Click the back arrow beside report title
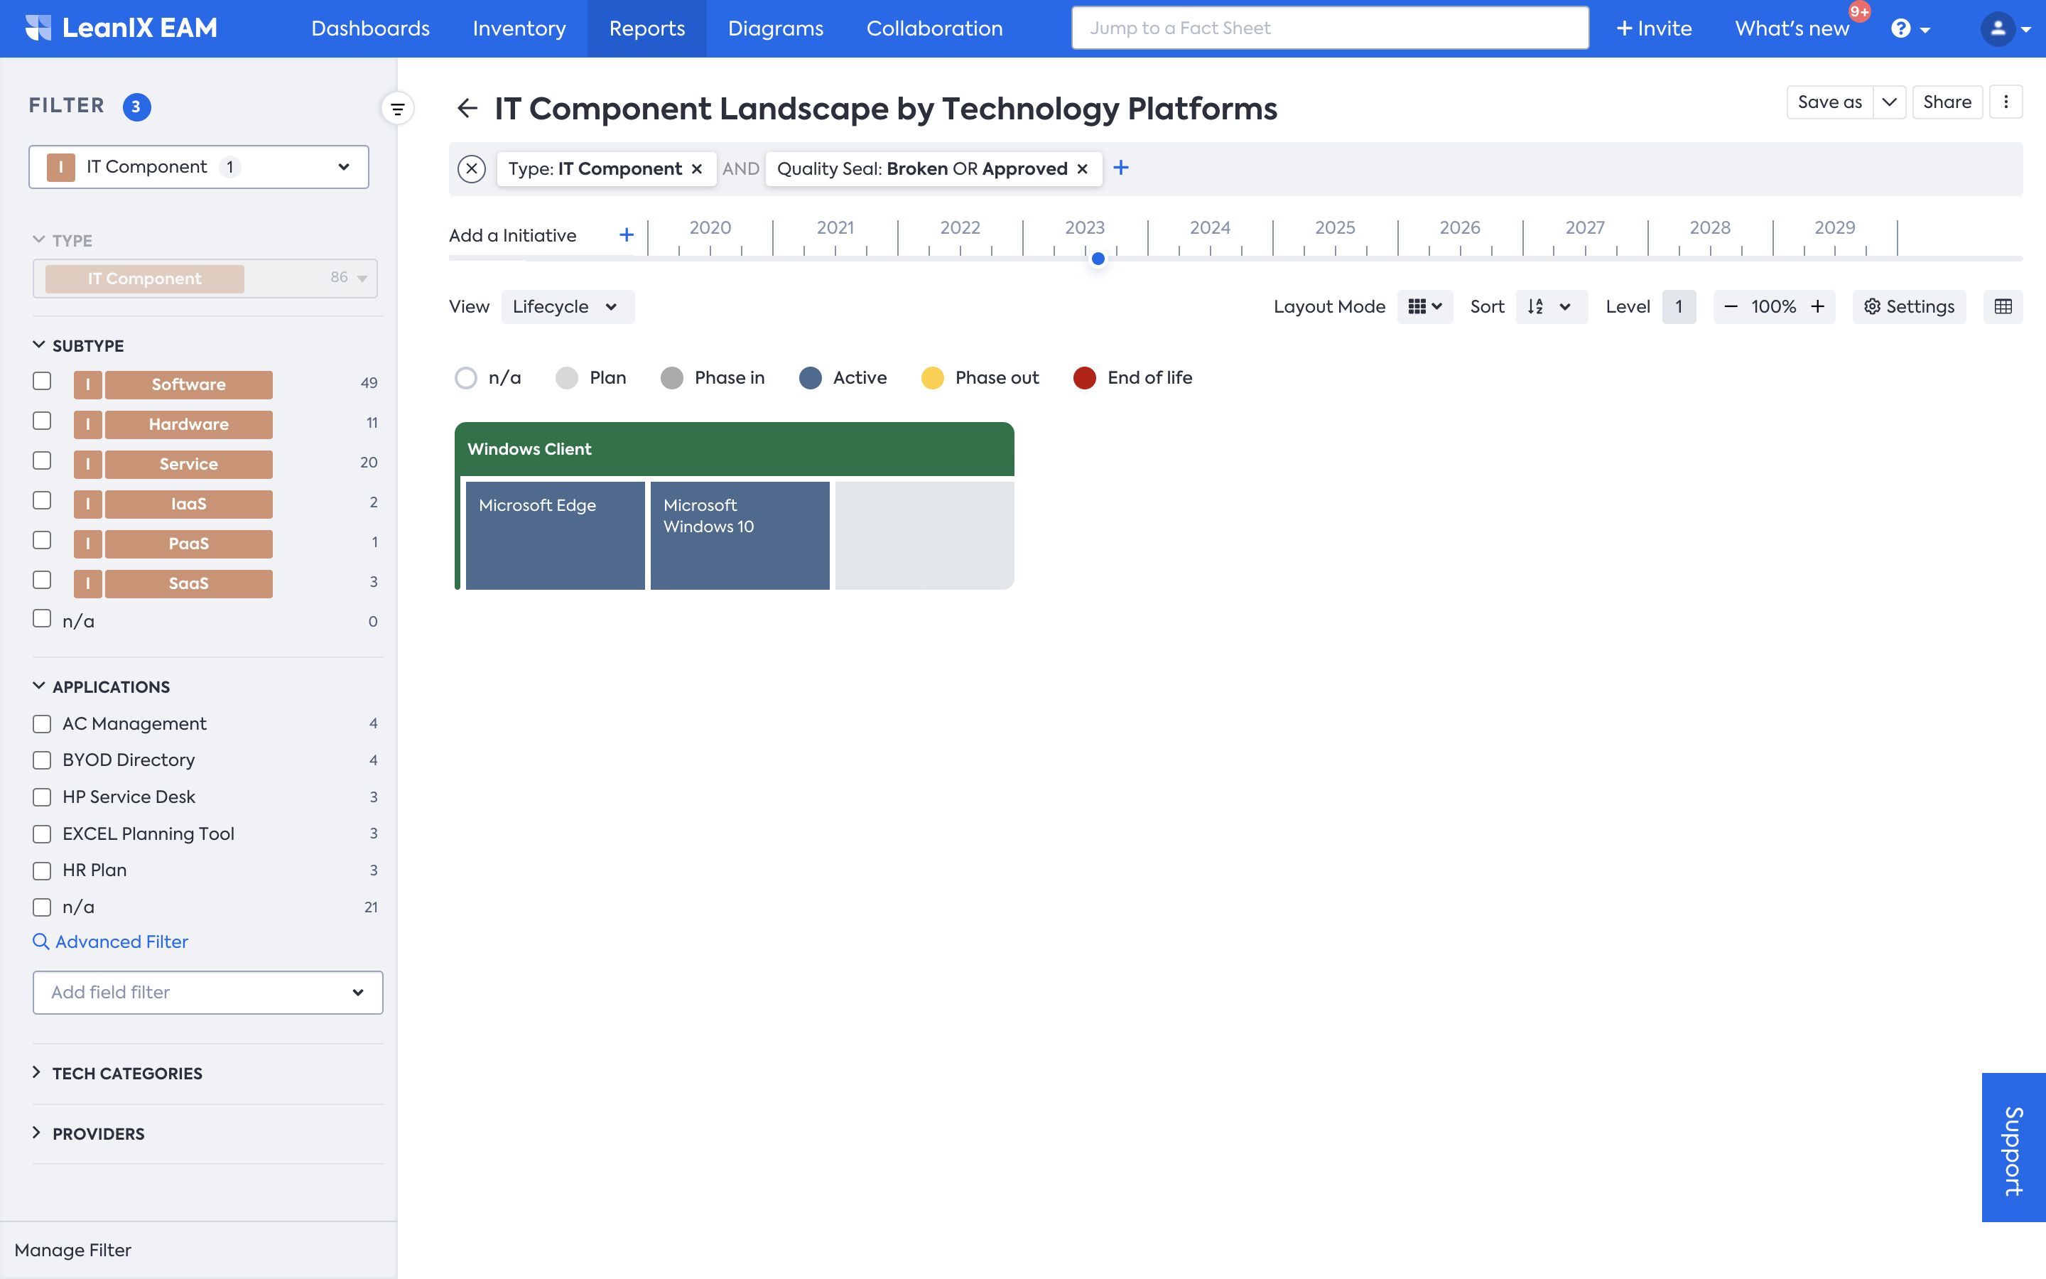2046x1279 pixels. (x=467, y=108)
